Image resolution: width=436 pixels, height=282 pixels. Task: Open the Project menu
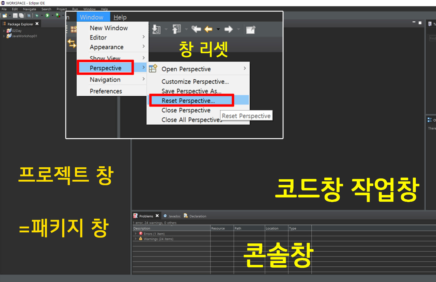pos(62,9)
